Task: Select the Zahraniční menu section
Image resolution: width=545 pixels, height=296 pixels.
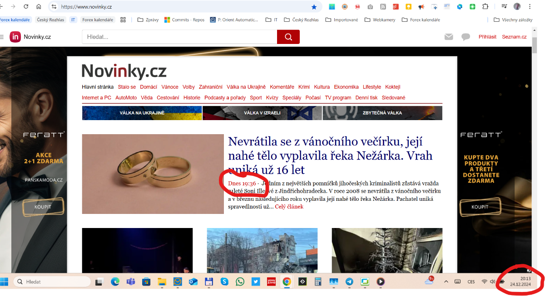Action: point(211,87)
